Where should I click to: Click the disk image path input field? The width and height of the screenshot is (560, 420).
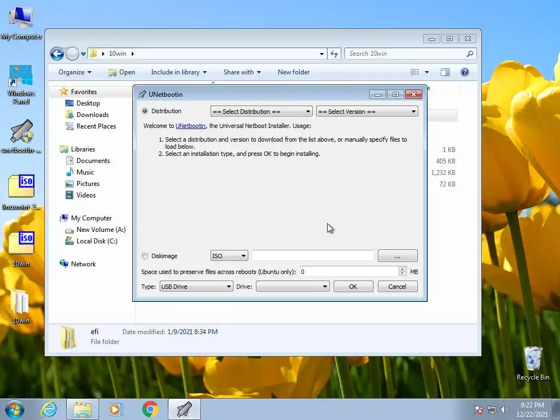[313, 256]
